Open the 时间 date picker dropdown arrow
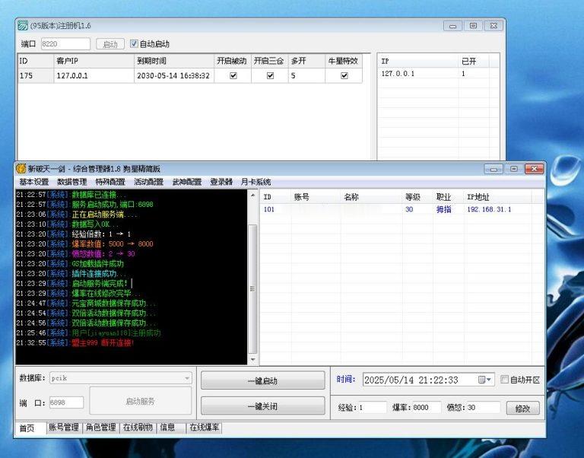The image size is (584, 458). 490,380
